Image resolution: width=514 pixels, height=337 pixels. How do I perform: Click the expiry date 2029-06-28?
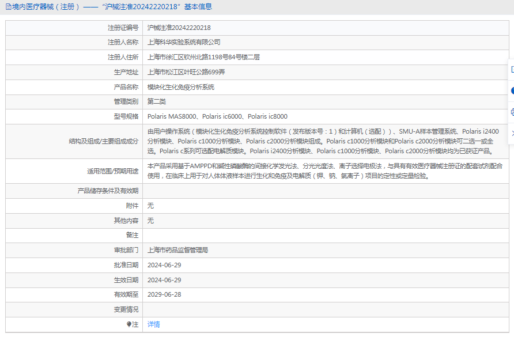click(x=164, y=294)
